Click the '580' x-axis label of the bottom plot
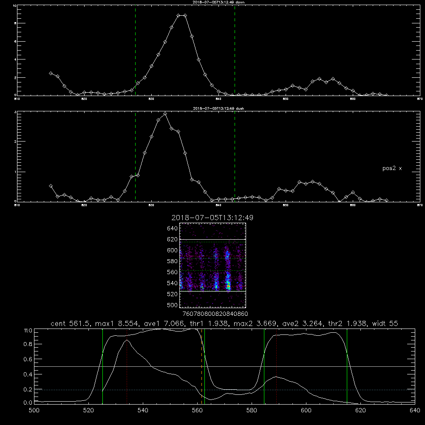Viewport: 425px width, 425px height. 252,411
